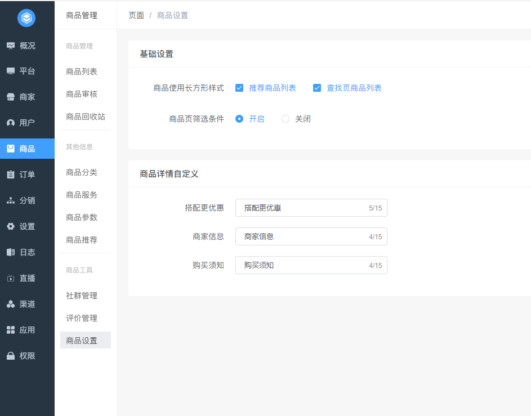Open 商品分类 in the submenu

point(82,172)
